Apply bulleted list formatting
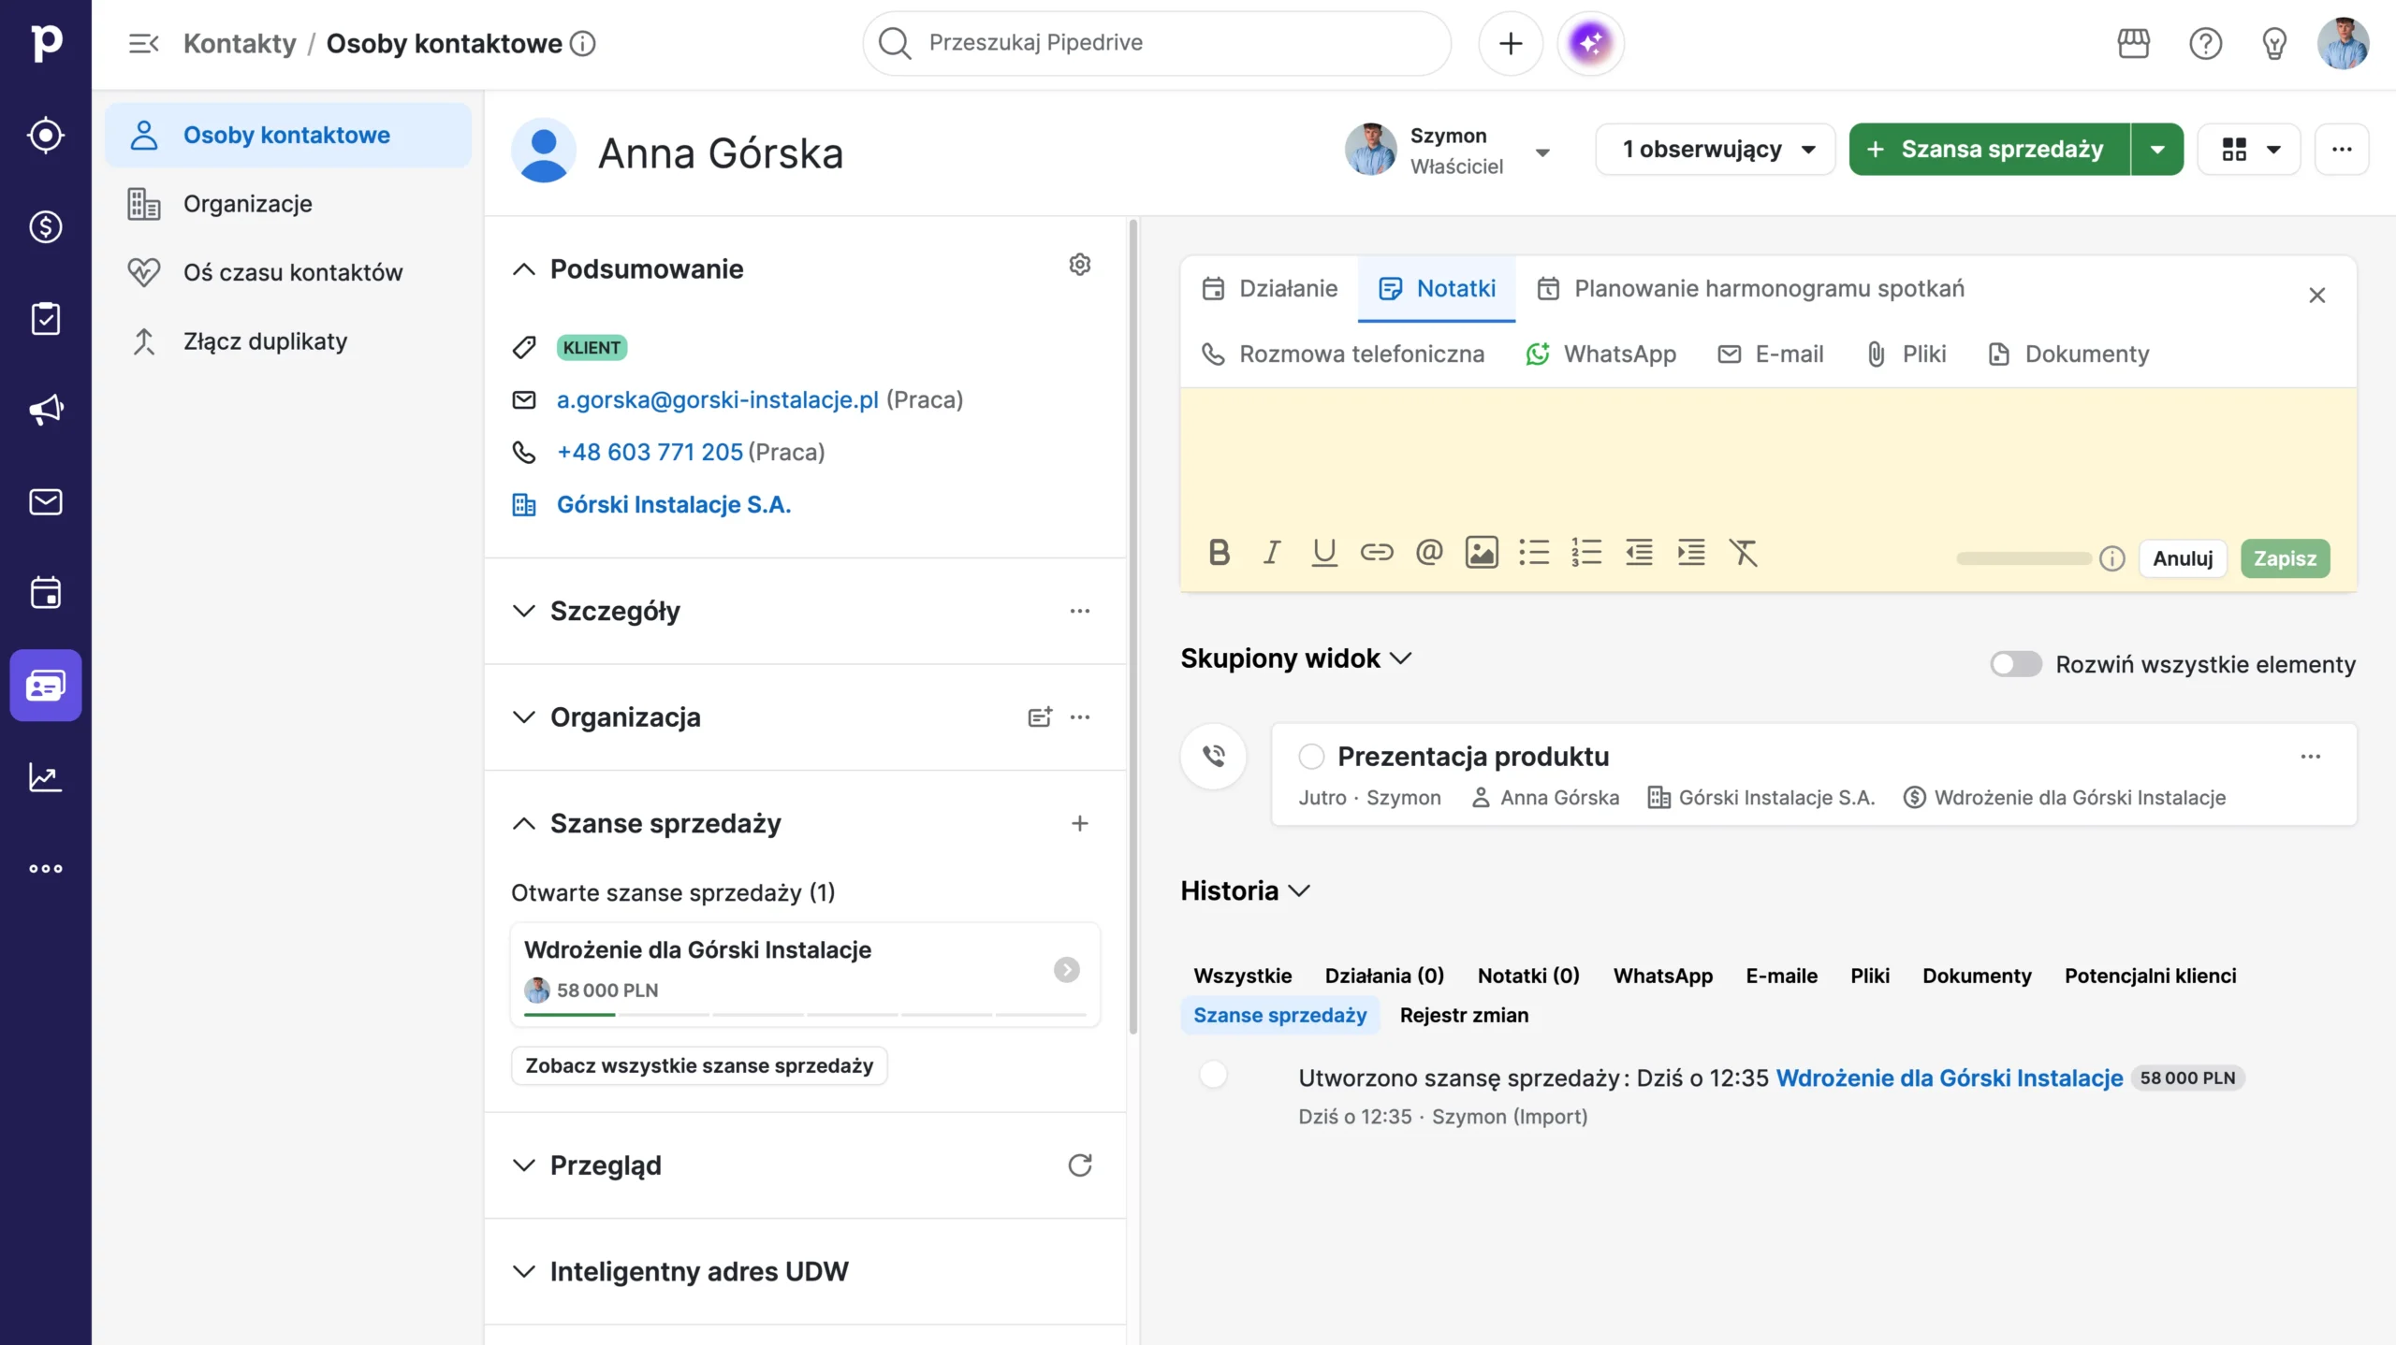The width and height of the screenshot is (2396, 1345). [1533, 553]
